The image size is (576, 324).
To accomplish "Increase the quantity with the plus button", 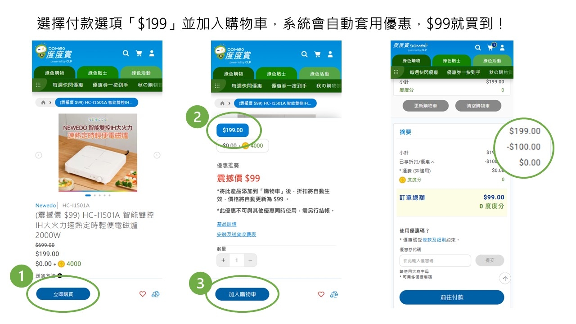I will [x=223, y=260].
